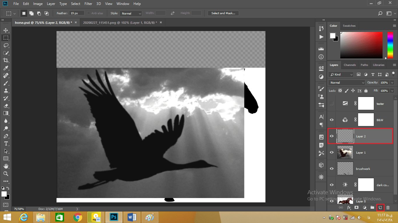Click the Create new group folder icon

pos(372,208)
